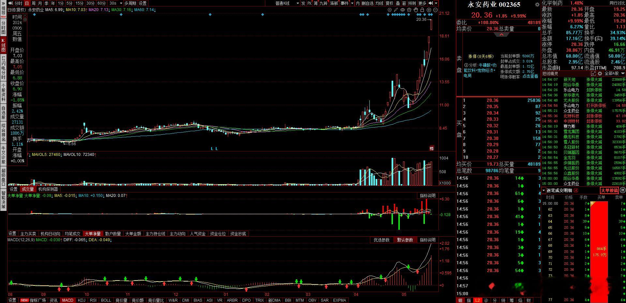Click 指标说明 in MACD panel

(x=427, y=240)
